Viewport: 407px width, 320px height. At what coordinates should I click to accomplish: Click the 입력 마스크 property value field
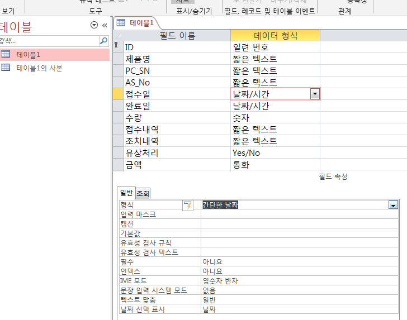tap(300, 214)
